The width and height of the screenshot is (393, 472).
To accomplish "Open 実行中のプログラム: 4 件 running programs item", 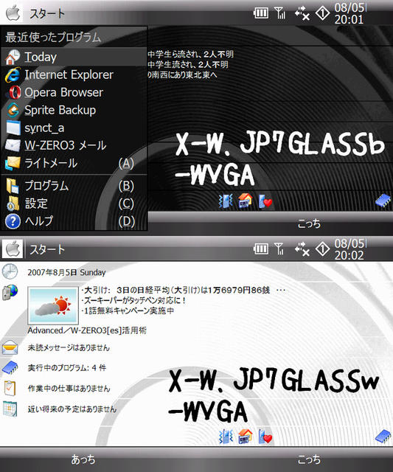I will 67,368.
